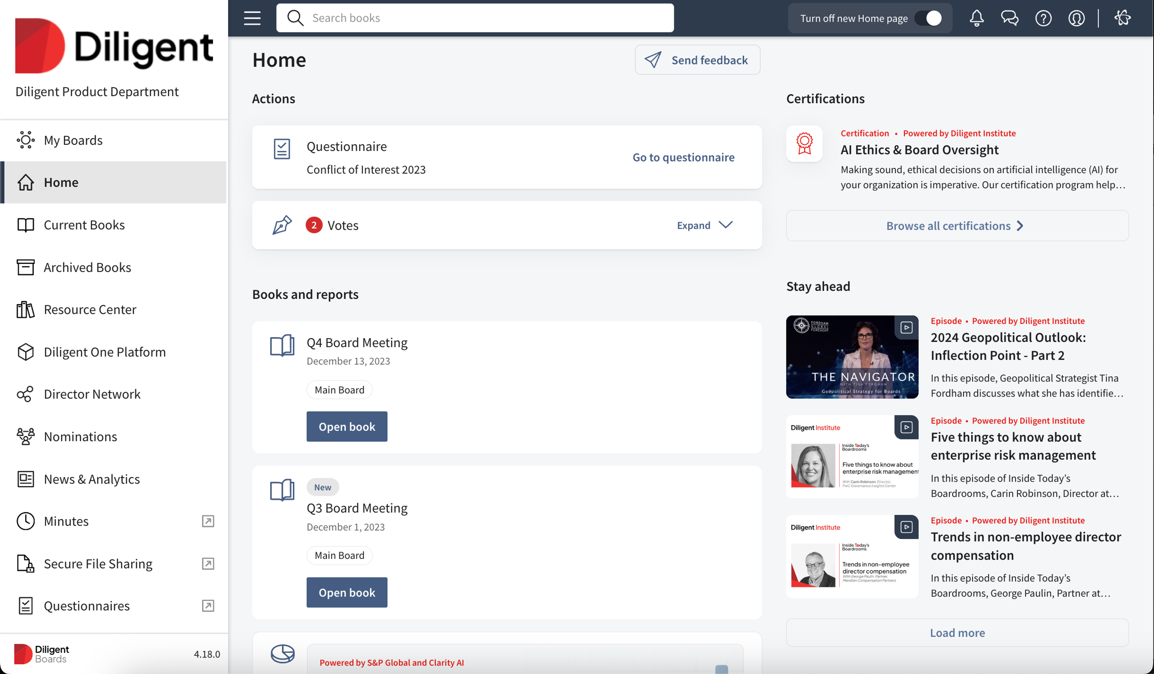Go to Director Network
Image resolution: width=1154 pixels, height=674 pixels.
tap(92, 394)
